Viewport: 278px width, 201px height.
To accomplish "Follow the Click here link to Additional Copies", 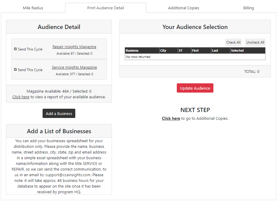I will (x=171, y=119).
